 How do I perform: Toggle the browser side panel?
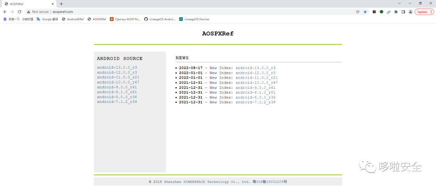point(403,12)
